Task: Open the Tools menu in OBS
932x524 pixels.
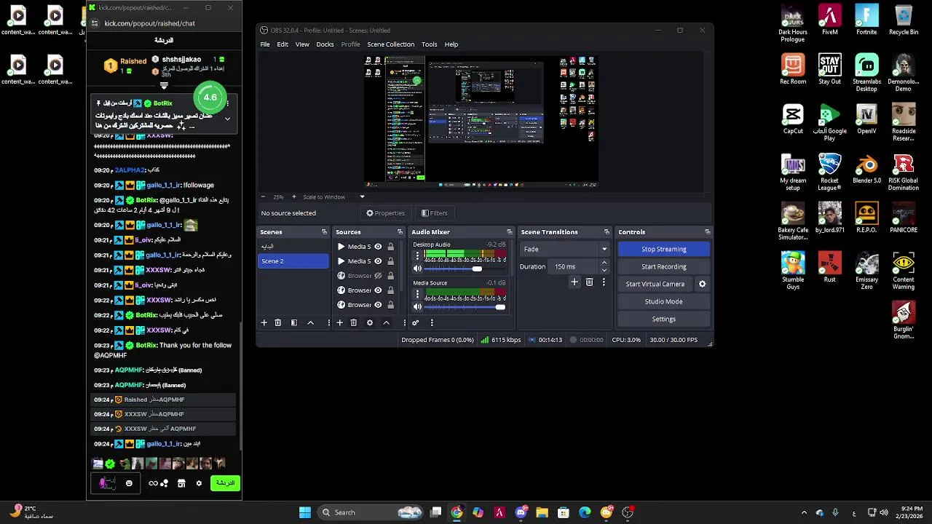Action: 430,44
